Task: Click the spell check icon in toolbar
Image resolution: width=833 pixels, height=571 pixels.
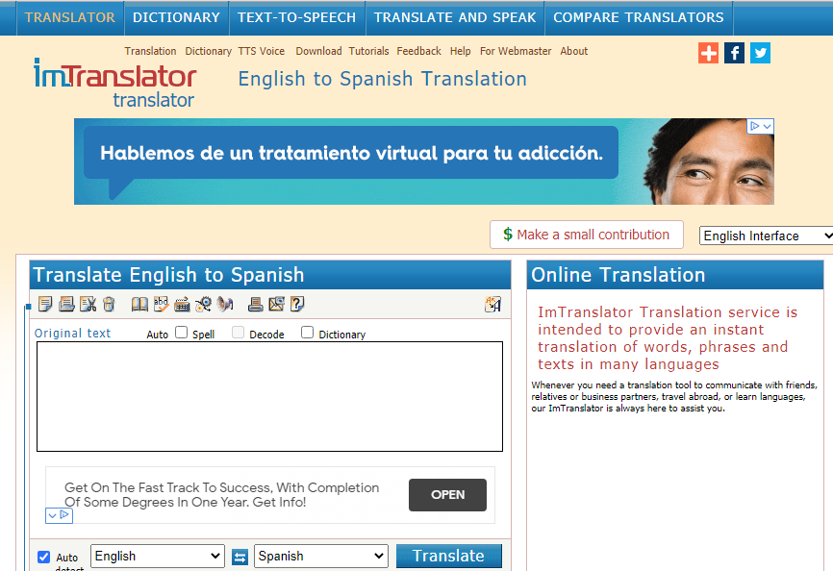Action: pyautogui.click(x=161, y=305)
